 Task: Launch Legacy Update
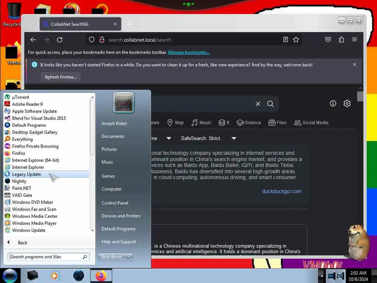click(47, 174)
